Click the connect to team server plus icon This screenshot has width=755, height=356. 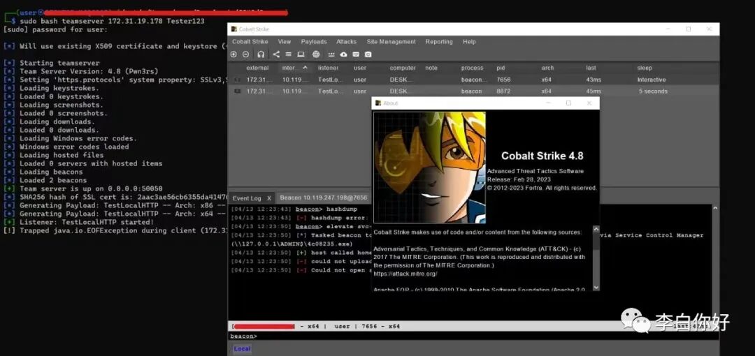233,54
